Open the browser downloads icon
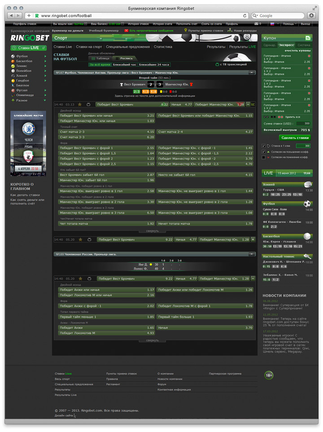The image size is (323, 432). click(x=311, y=16)
